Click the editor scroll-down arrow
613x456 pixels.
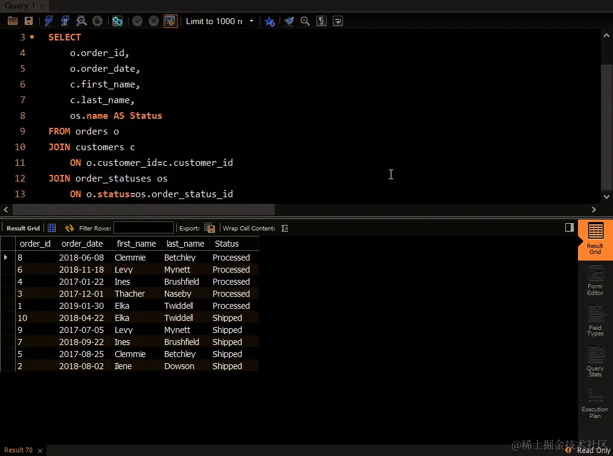(x=606, y=197)
